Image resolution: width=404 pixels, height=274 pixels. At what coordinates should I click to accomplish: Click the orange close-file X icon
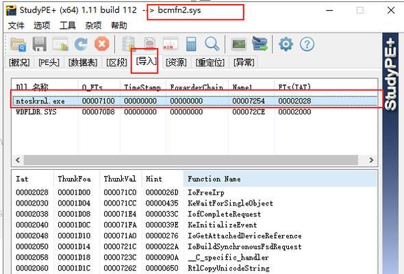pyautogui.click(x=102, y=44)
